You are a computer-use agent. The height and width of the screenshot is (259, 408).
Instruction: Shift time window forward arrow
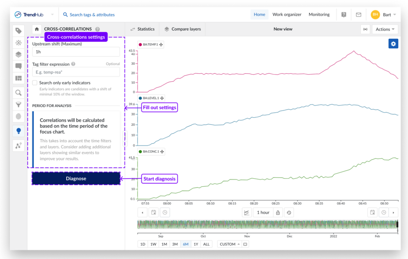(x=393, y=213)
